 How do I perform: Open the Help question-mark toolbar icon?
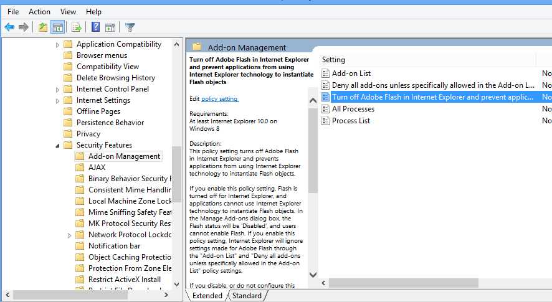point(95,27)
